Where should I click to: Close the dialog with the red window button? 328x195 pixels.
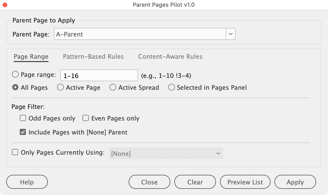coord(5,5)
